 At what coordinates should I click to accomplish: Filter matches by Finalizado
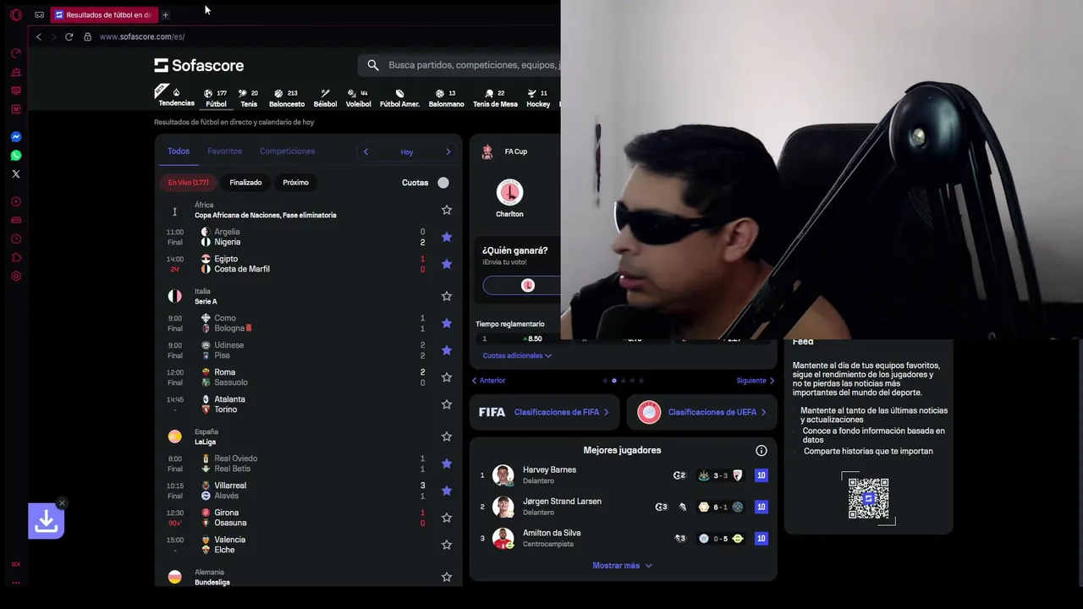click(x=245, y=183)
